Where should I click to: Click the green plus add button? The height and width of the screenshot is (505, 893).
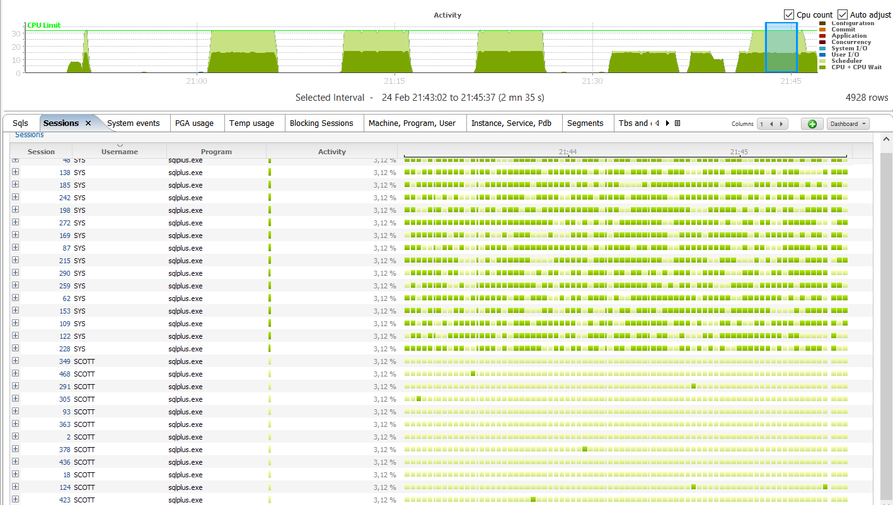(x=812, y=124)
